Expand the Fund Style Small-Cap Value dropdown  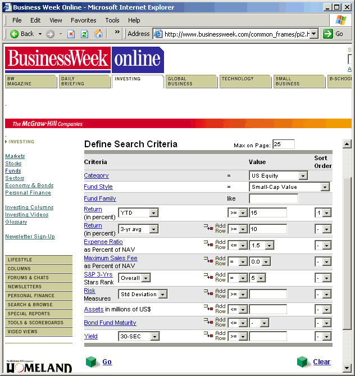click(x=324, y=187)
